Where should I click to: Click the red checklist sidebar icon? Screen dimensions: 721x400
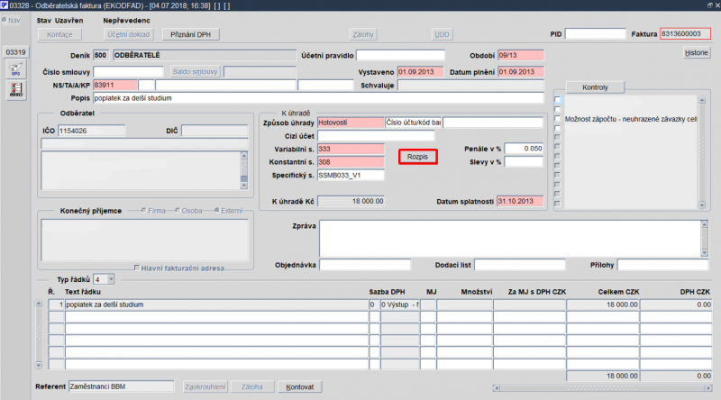pyautogui.click(x=15, y=88)
